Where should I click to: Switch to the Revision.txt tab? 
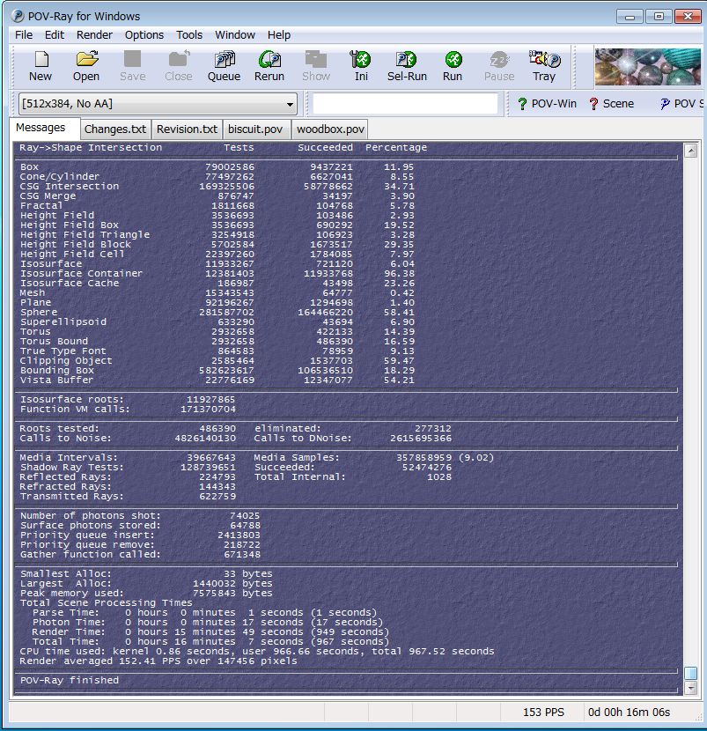click(x=187, y=129)
